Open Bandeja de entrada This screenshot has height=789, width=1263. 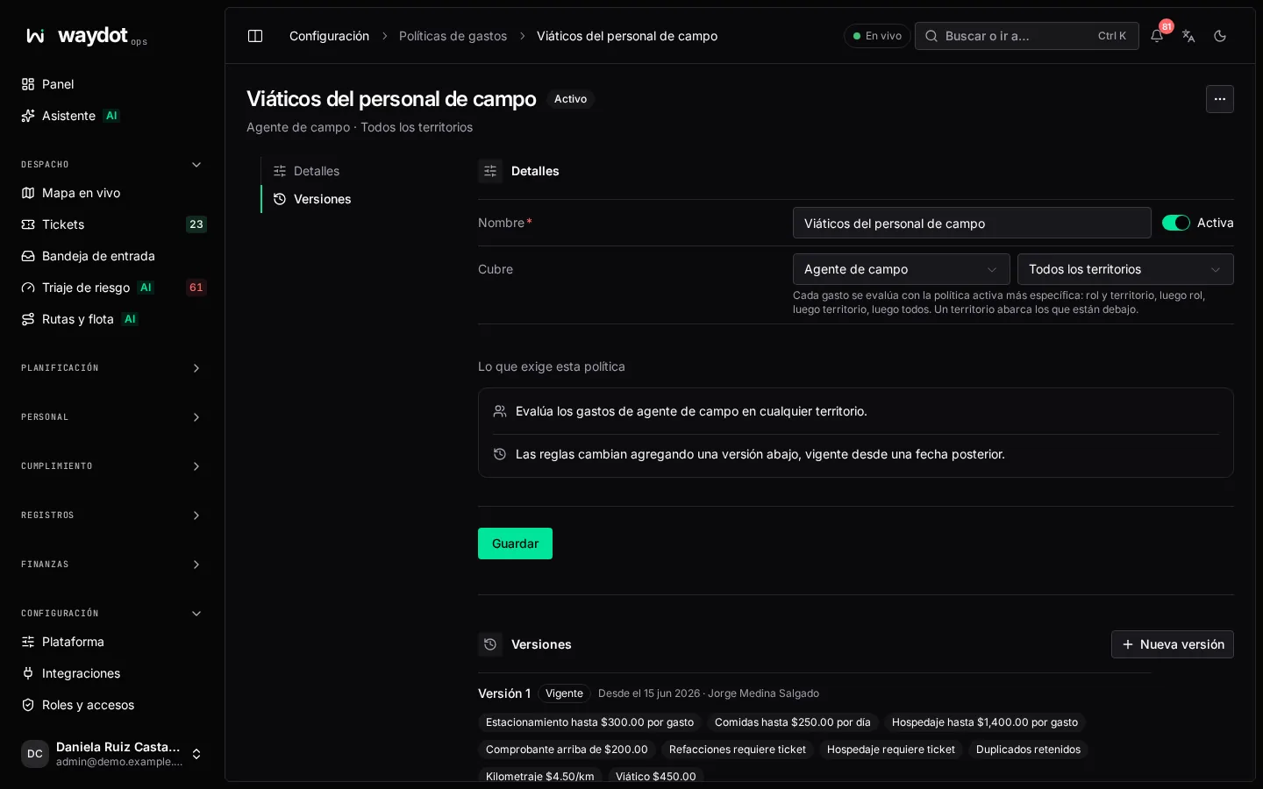(112, 256)
